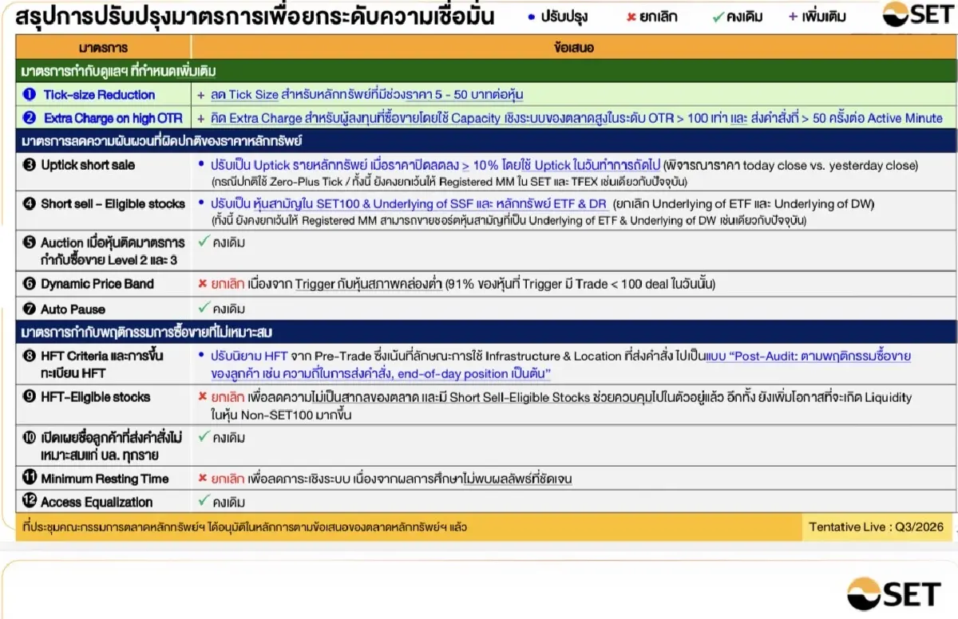The width and height of the screenshot is (958, 619).
Task: Click the section header มาตรการกำกับพฤติกรรมการซื้อขายที่ไม่เหมาะสม
Action: (x=485, y=332)
